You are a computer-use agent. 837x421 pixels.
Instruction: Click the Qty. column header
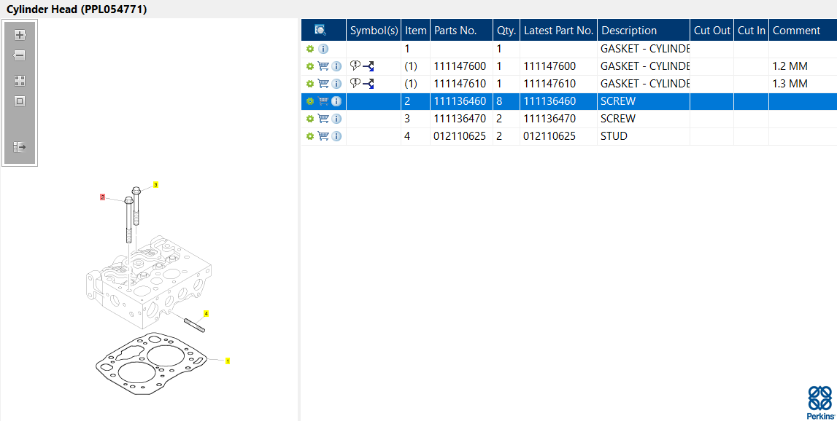point(506,31)
